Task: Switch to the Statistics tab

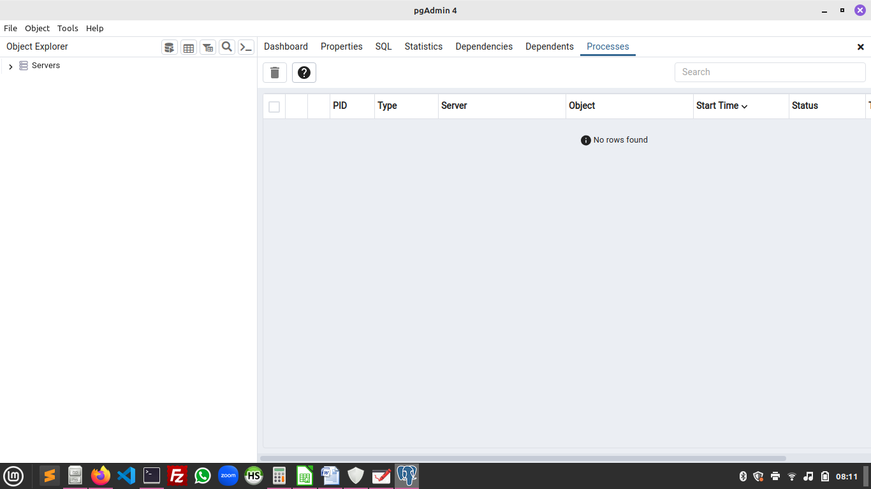Action: (x=423, y=46)
